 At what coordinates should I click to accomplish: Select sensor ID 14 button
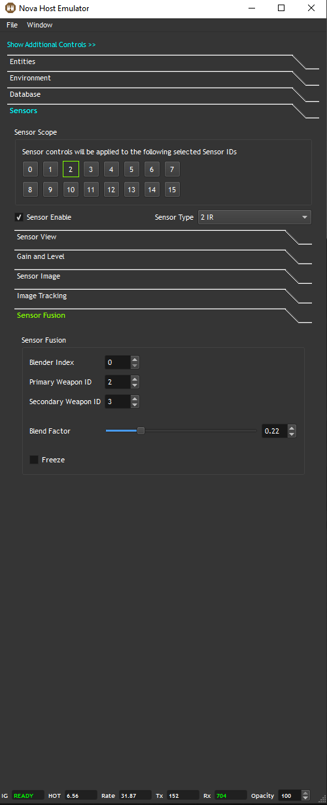152,190
